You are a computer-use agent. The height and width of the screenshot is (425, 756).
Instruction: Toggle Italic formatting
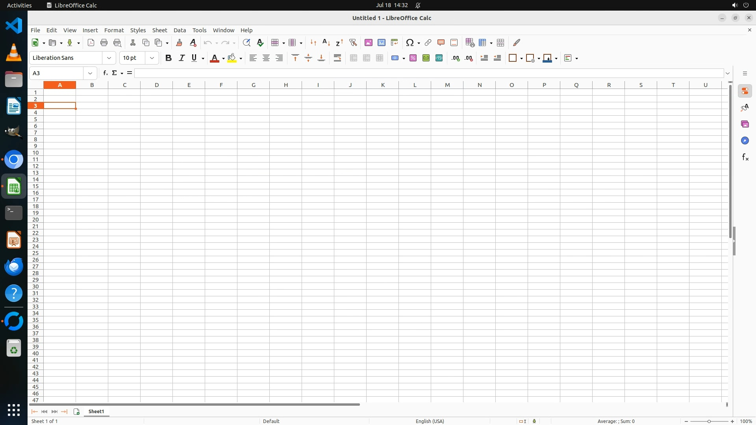pyautogui.click(x=182, y=58)
